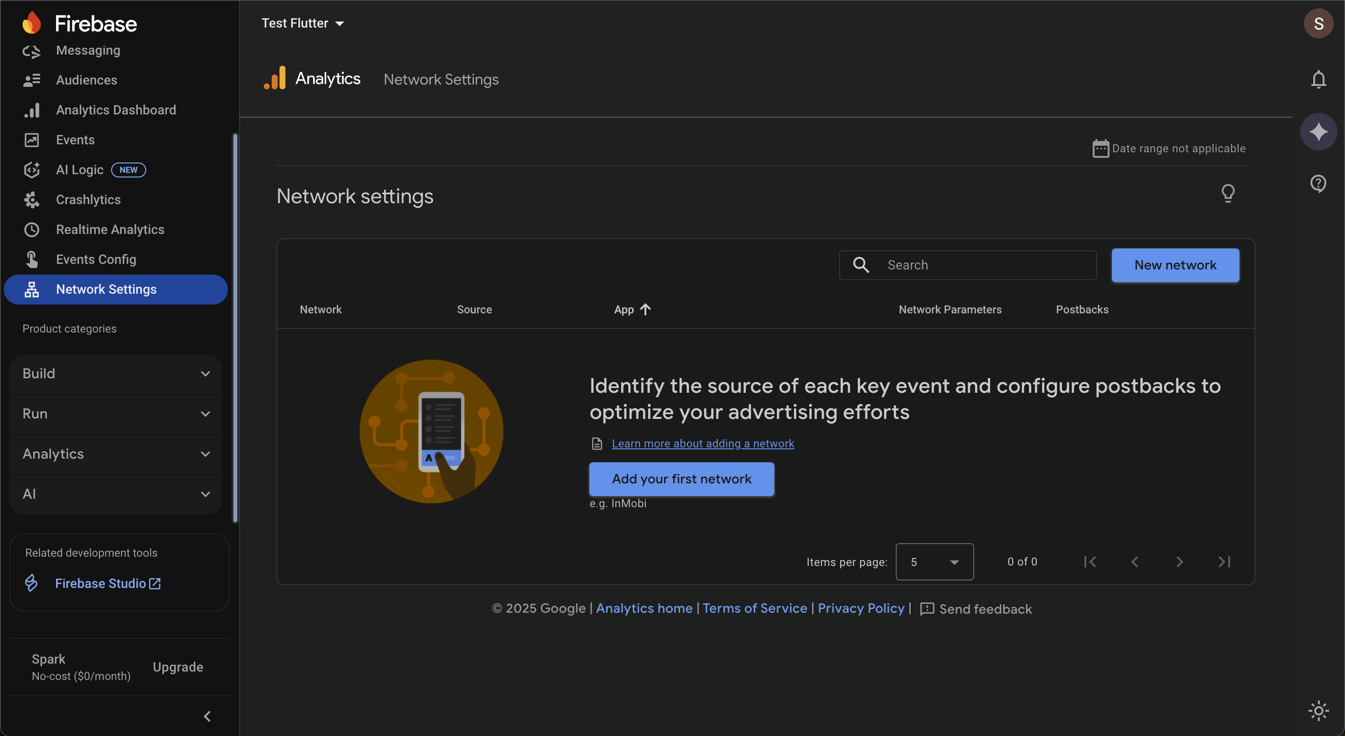1345x736 pixels.
Task: Sort by App column arrow
Action: pos(645,310)
